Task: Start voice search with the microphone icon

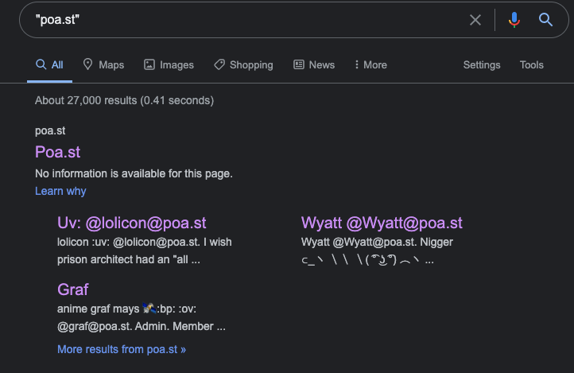Action: (x=514, y=20)
